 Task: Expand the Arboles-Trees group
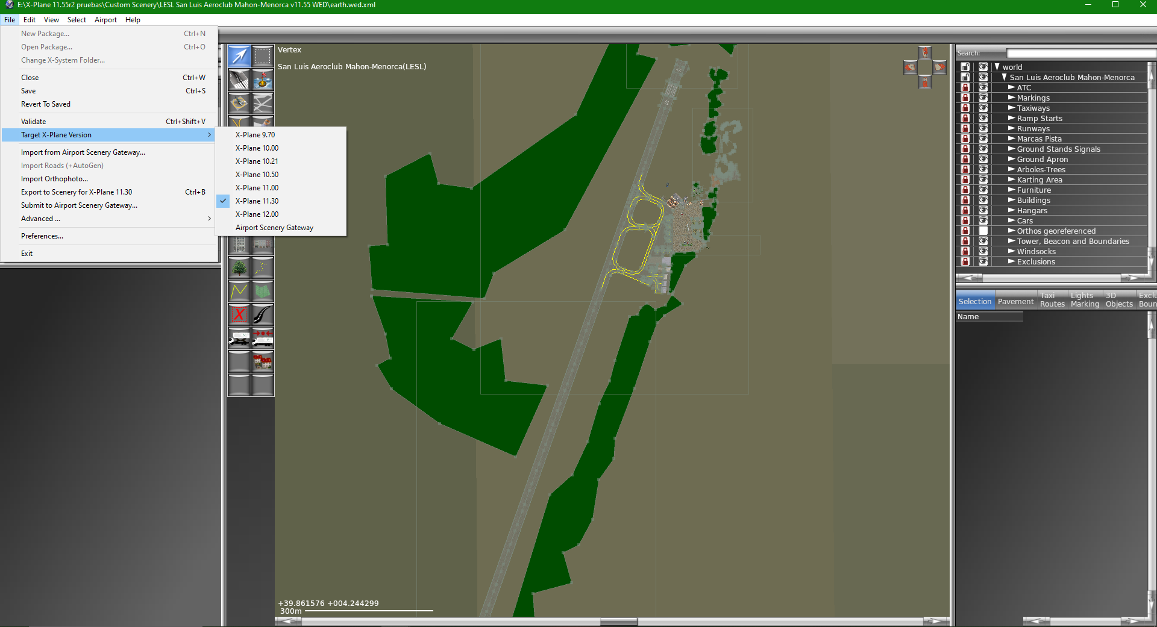click(1012, 169)
